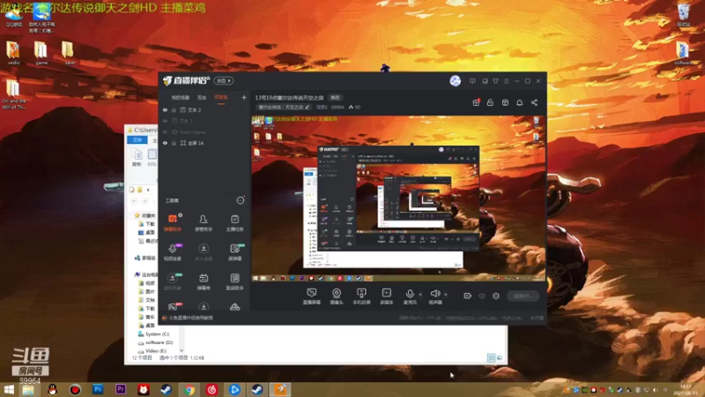Open the layout panel icon beside lock

tap(505, 102)
